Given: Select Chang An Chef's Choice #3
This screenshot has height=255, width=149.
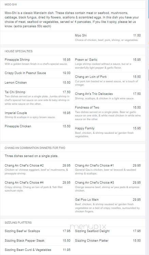Looking at the screenshot, I should 107,186.
